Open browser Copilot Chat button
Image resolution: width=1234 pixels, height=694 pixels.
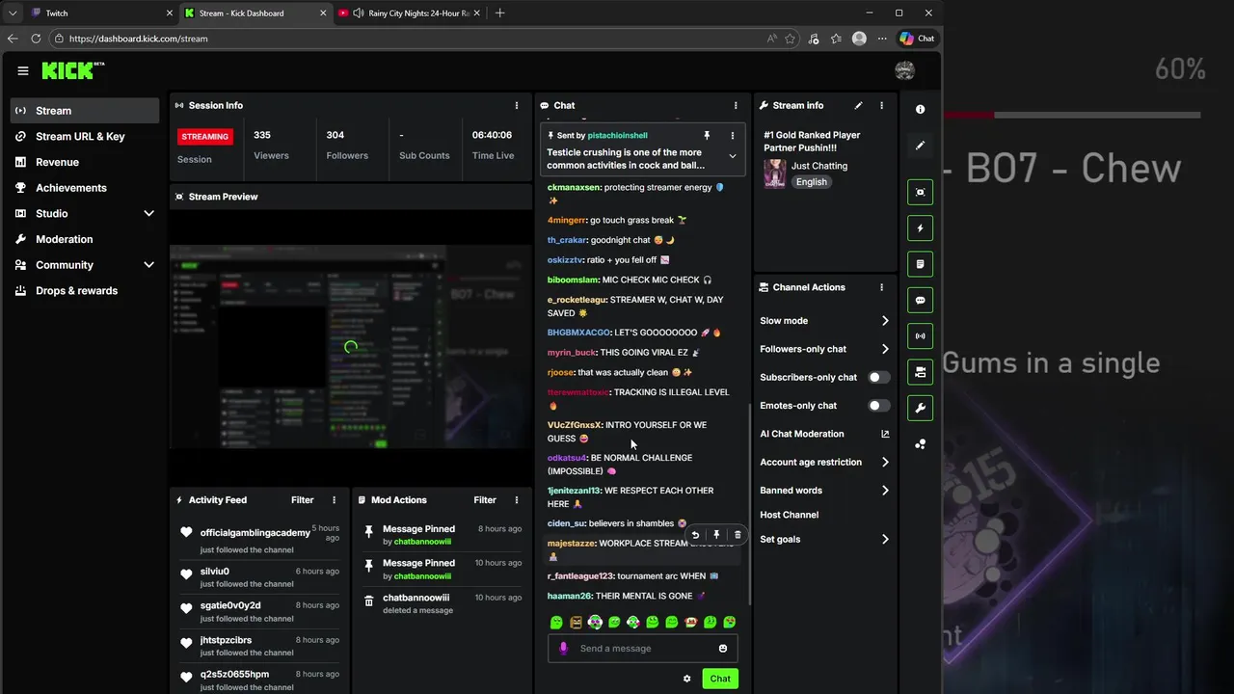tap(917, 39)
